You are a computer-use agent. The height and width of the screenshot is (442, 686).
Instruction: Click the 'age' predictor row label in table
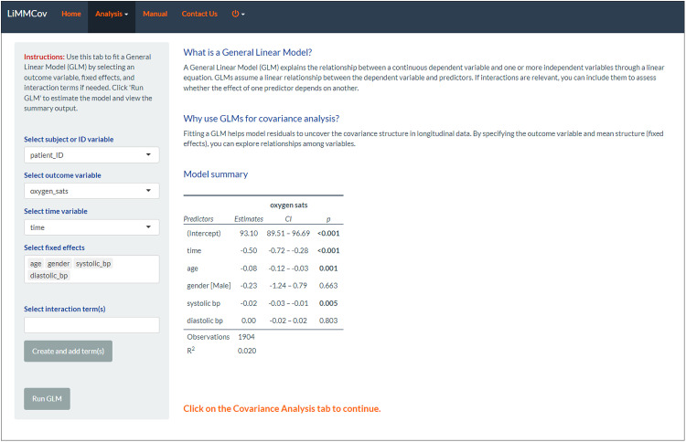192,268
